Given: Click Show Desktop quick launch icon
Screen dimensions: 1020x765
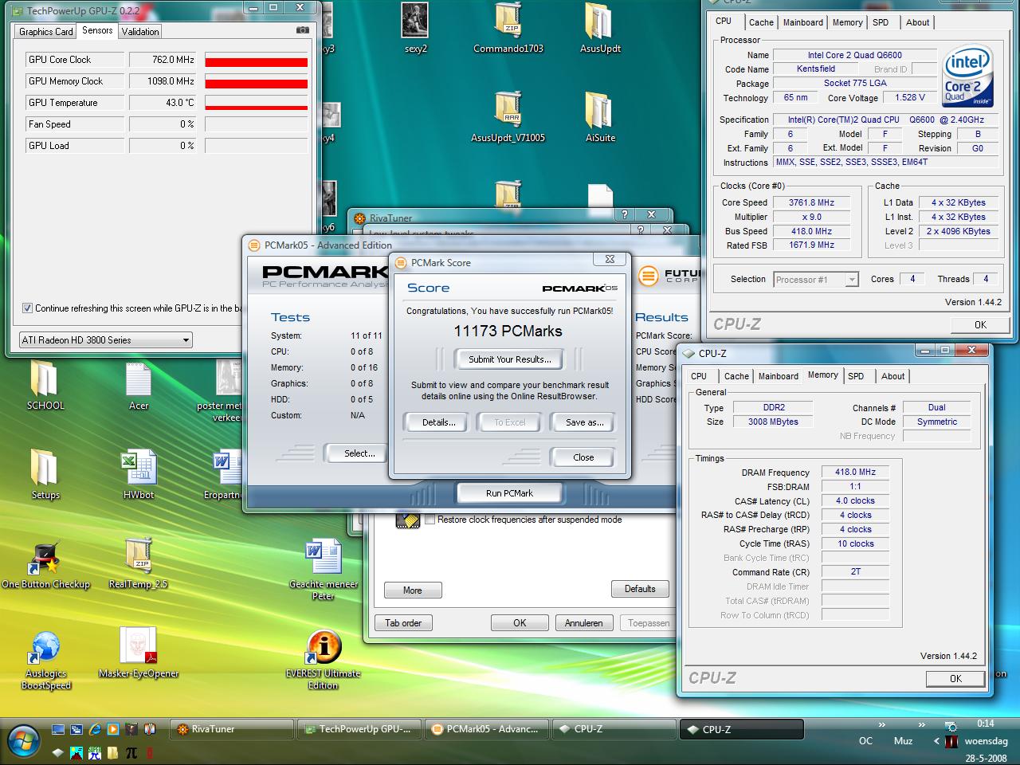Looking at the screenshot, I should point(58,729).
